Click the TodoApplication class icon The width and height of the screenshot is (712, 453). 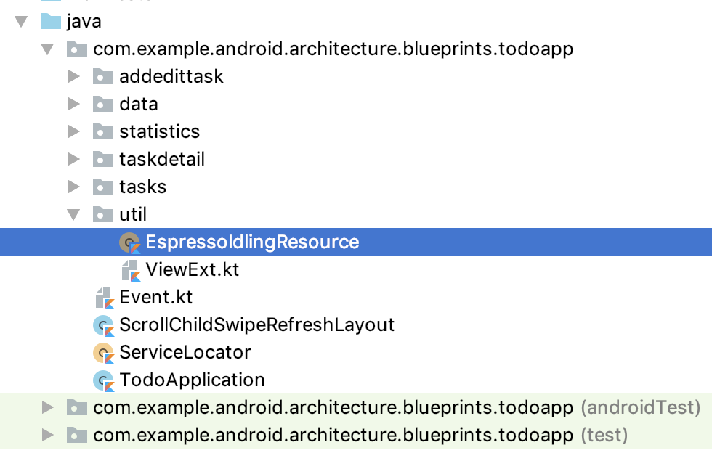tap(104, 380)
